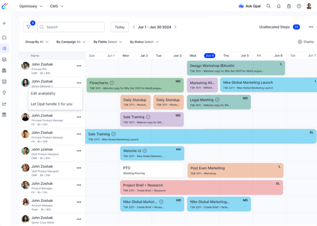Open the search magnifier in top bar
317x226 pixels.
point(269,6)
